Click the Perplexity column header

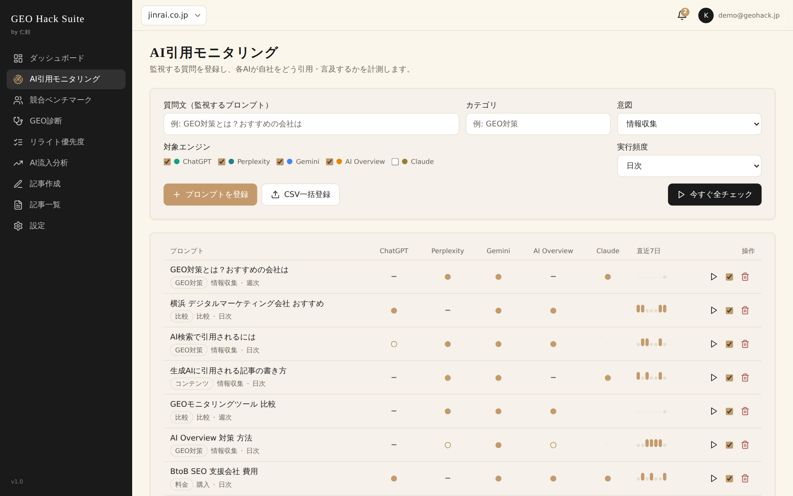[x=448, y=251]
